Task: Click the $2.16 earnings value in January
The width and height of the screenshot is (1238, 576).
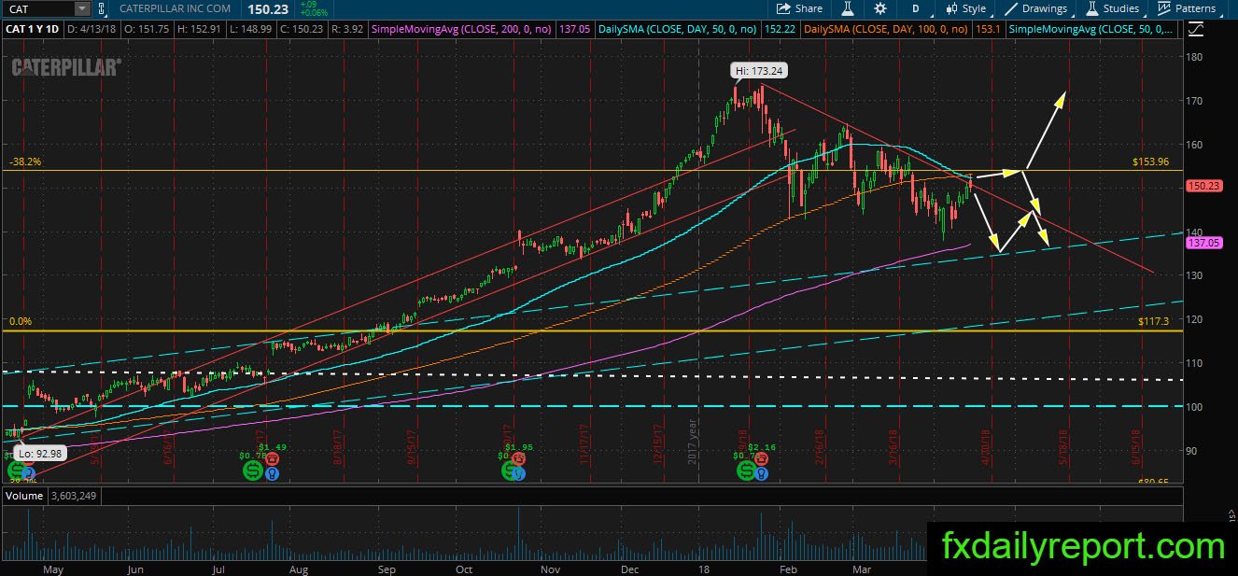Action: (762, 446)
